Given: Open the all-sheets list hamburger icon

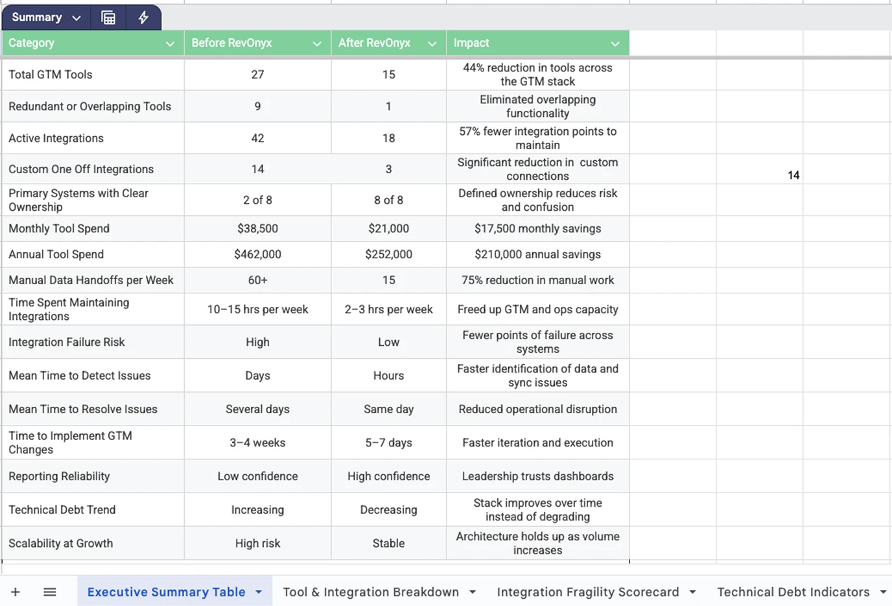Looking at the screenshot, I should [x=49, y=591].
